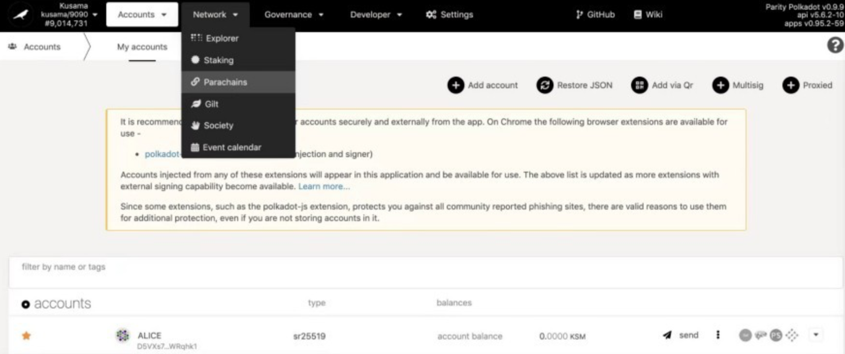Click the dotted diamond explorer icon
Image resolution: width=845 pixels, height=354 pixels.
[792, 335]
